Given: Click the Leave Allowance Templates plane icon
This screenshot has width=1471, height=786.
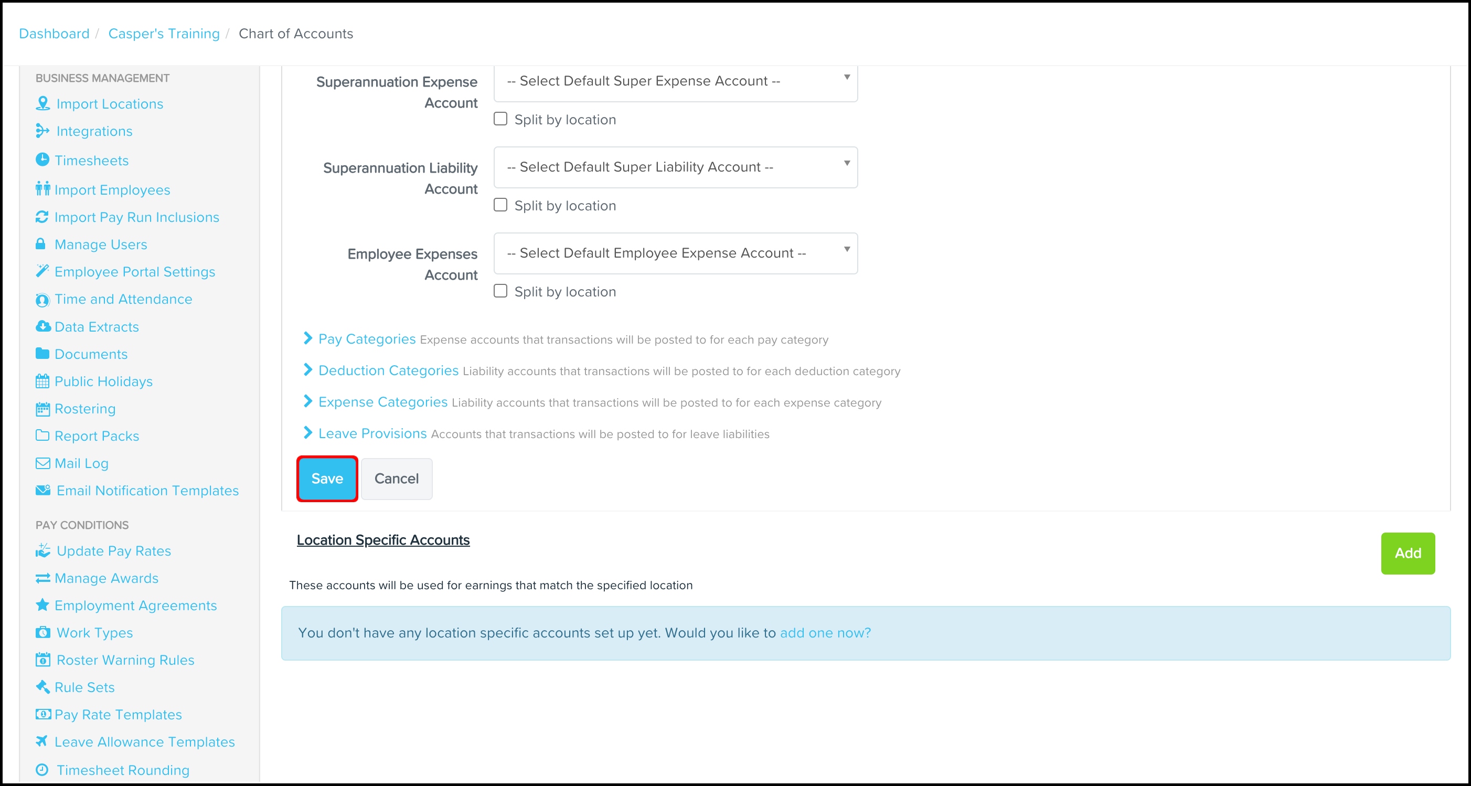Looking at the screenshot, I should point(41,741).
